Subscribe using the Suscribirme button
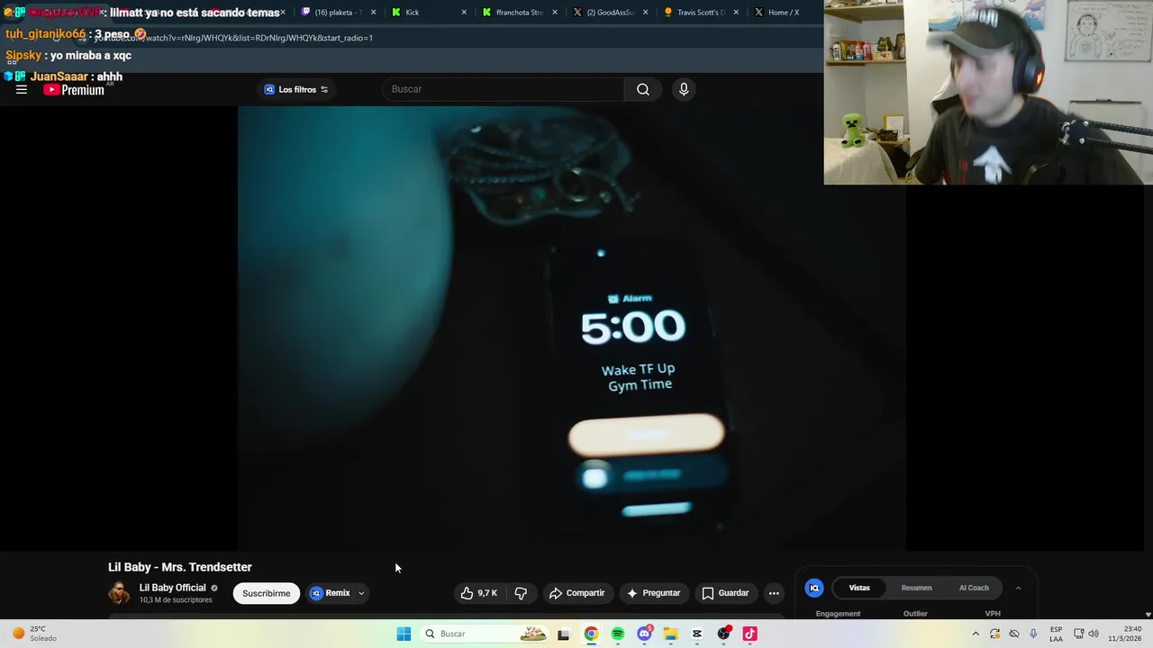 tap(267, 593)
